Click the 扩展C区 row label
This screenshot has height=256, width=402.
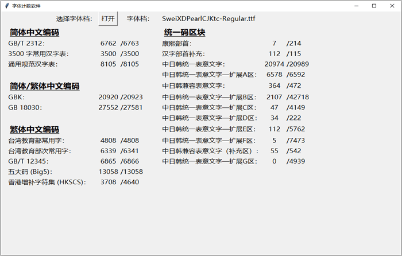point(209,107)
